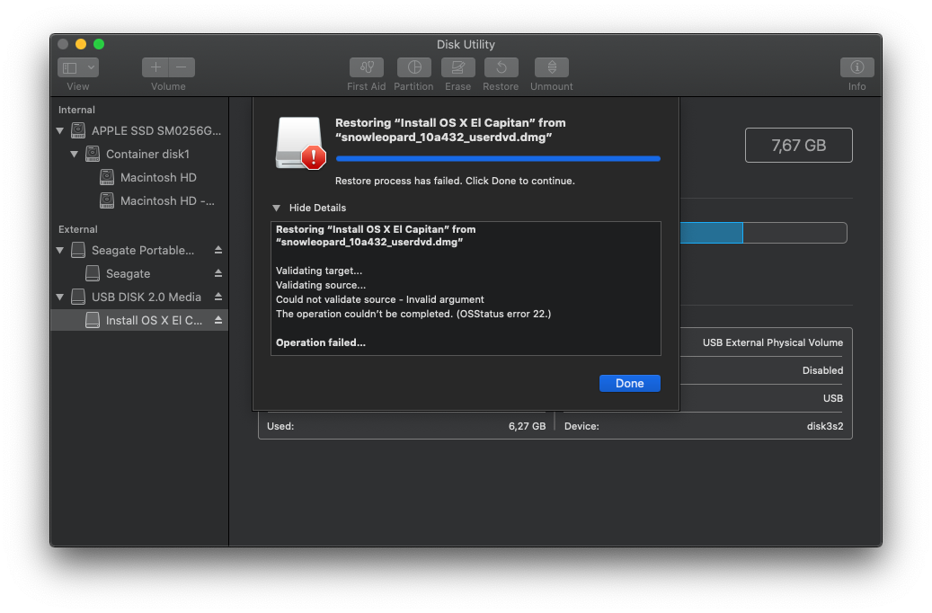Image resolution: width=932 pixels, height=613 pixels.
Task: Click the Internal section header
Action: tap(76, 110)
